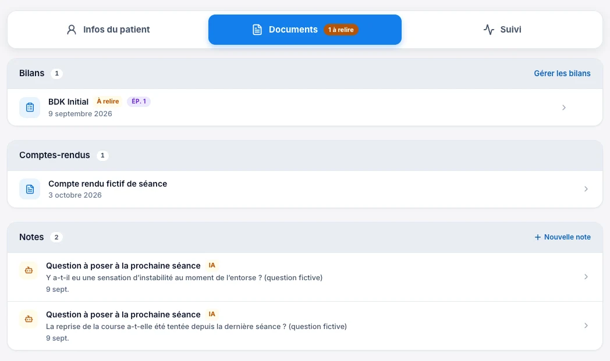Click the patient person icon
This screenshot has height=361, width=610.
pos(72,30)
